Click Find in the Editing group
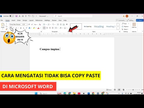 point(124,24)
